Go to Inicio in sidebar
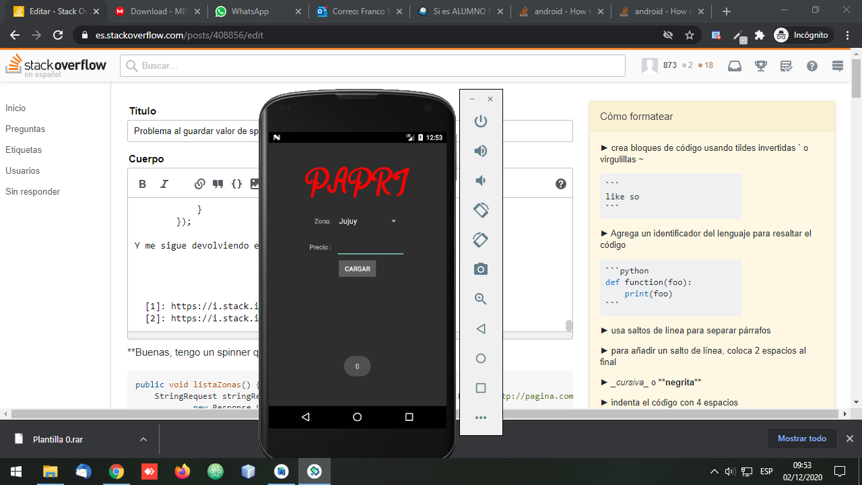 [x=15, y=108]
